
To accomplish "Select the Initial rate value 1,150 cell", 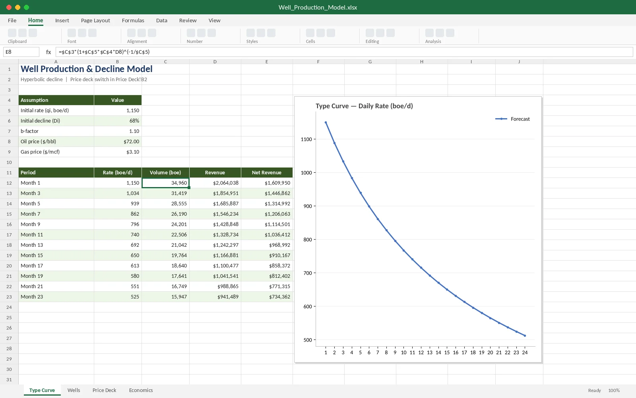I will coord(118,111).
